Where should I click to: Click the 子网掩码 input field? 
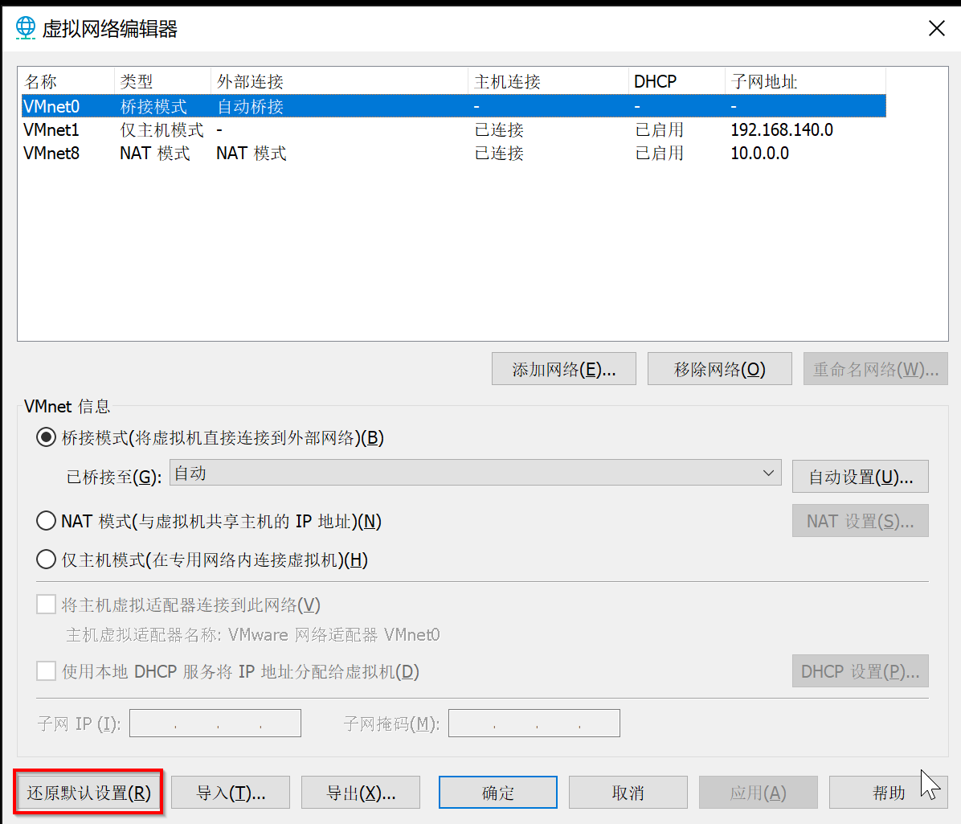click(534, 724)
